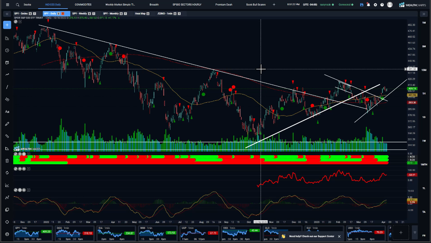The height and width of the screenshot is (243, 431).
Task: Save the workspace with the blue disk icon
Action: point(362,5)
